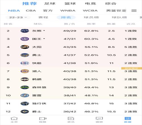Tap the Pelicans NOP team logo
This screenshot has width=142, height=125.
(25, 79)
